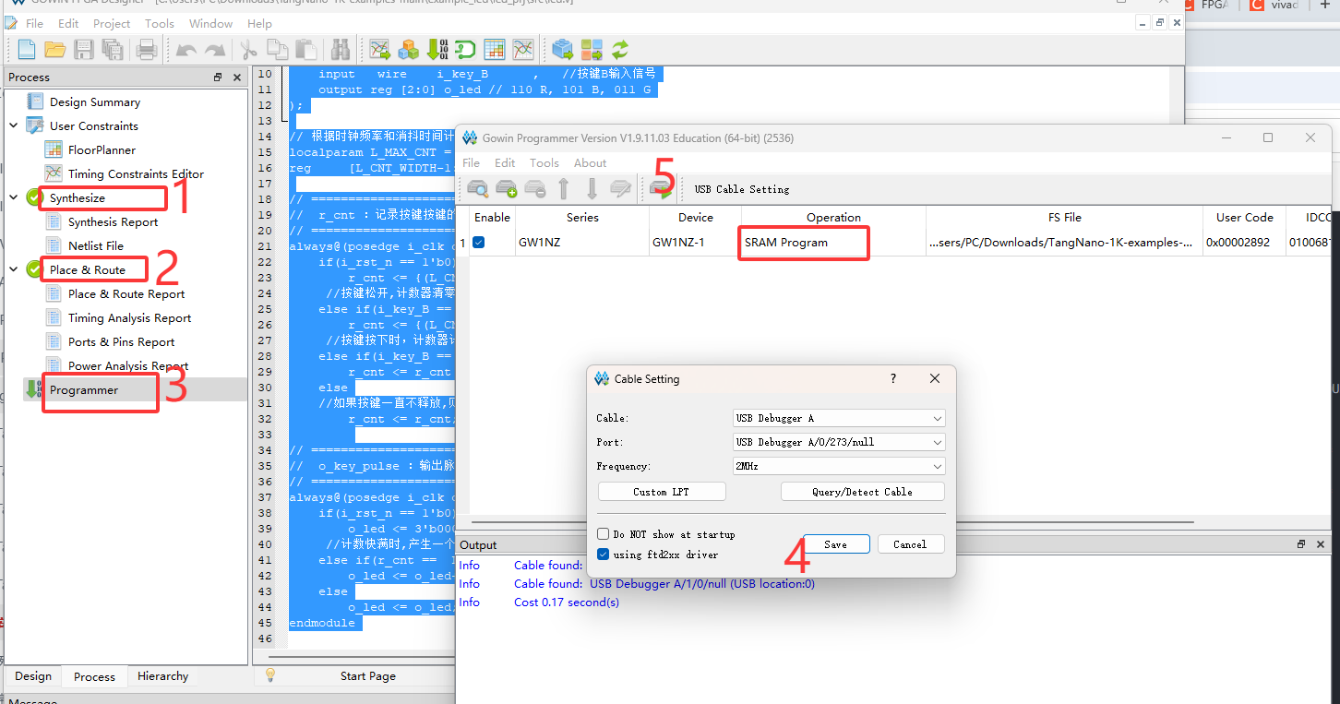Screen dimensions: 1340x704
Task: Collapse the Synthesize tree node arrow
Action: tap(14, 197)
